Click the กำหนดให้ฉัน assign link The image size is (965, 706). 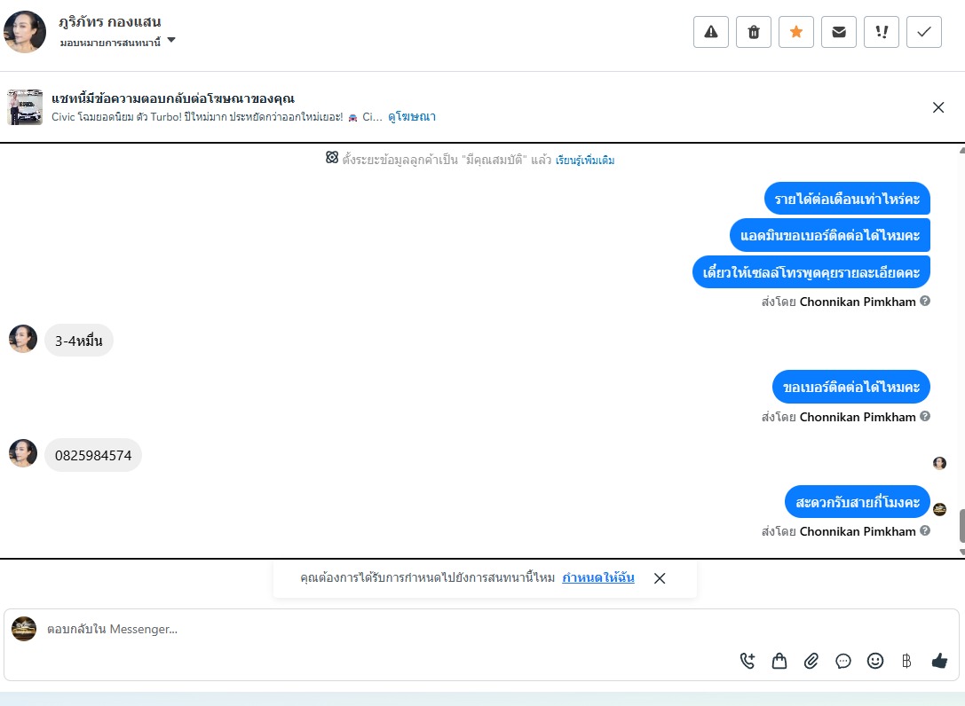(x=598, y=577)
